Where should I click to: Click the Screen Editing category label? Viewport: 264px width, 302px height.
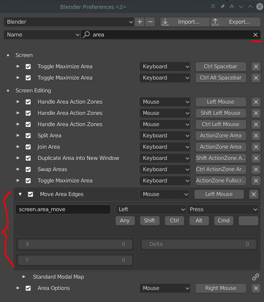tap(33, 90)
